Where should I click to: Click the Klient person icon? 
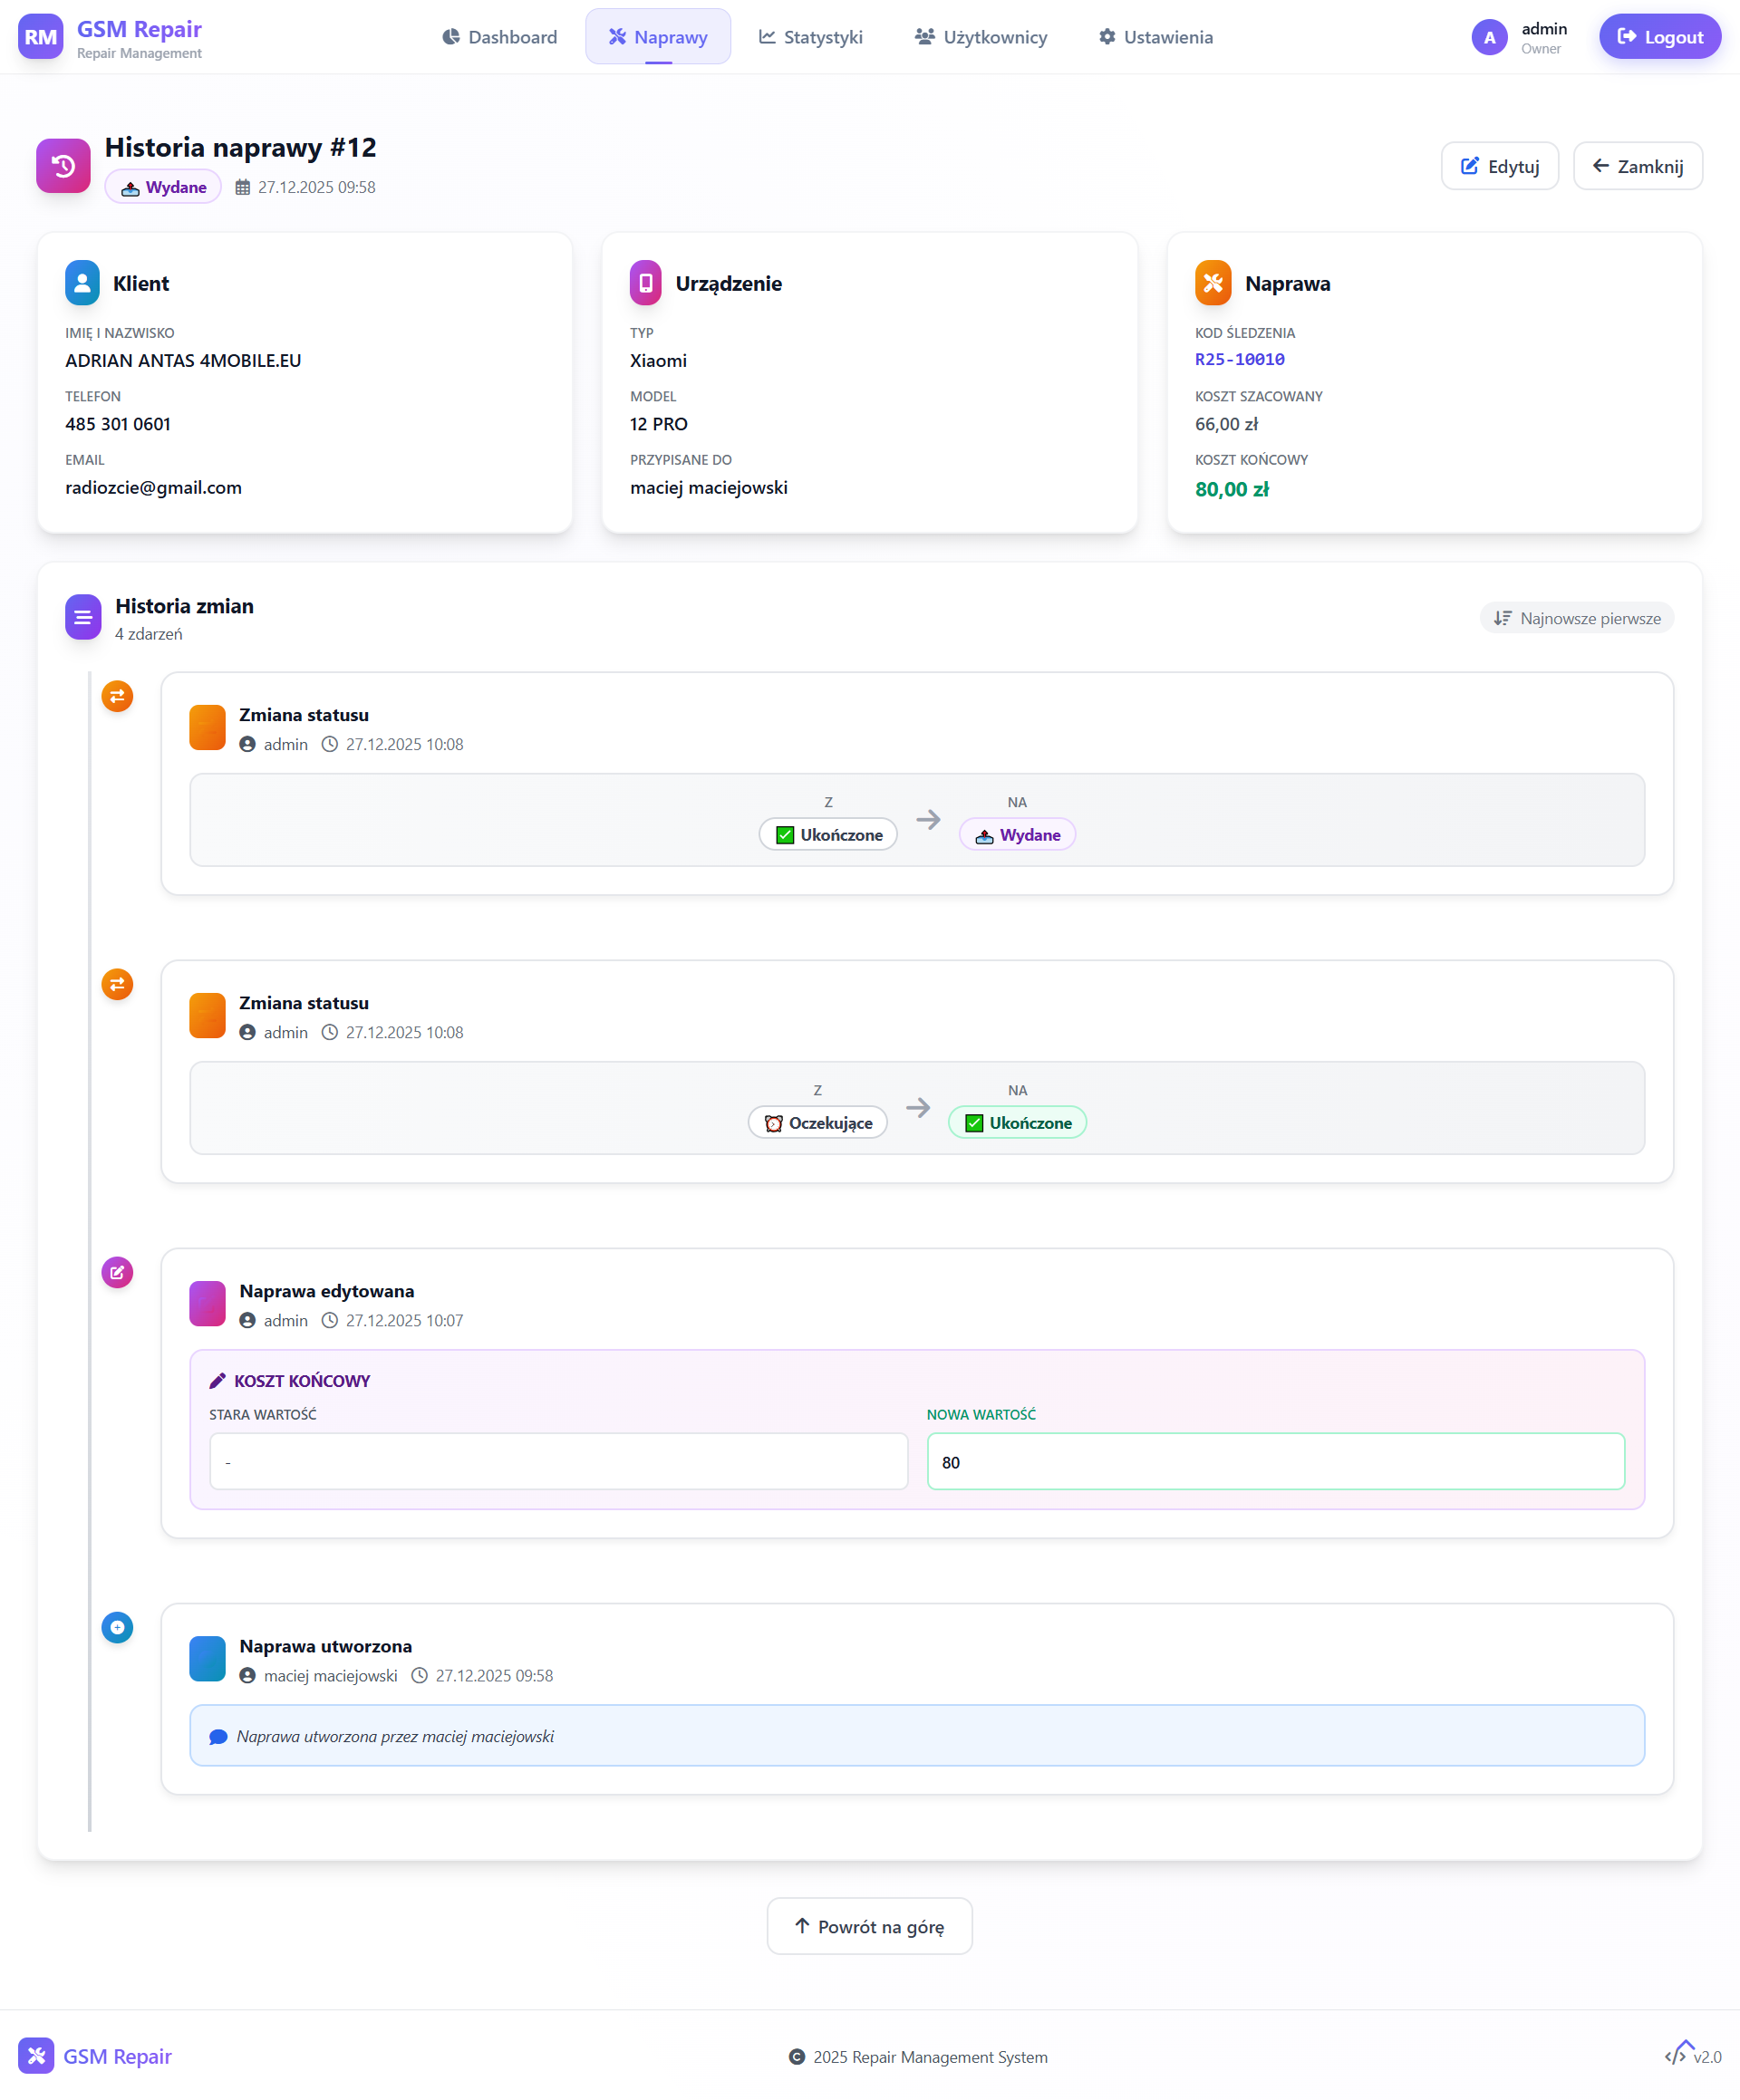pos(82,283)
